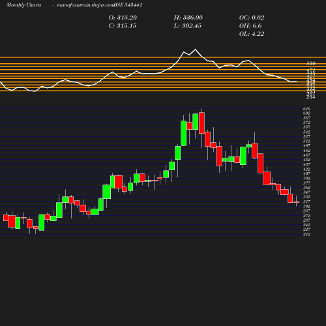Click the '392' price axis label

(306, 179)
